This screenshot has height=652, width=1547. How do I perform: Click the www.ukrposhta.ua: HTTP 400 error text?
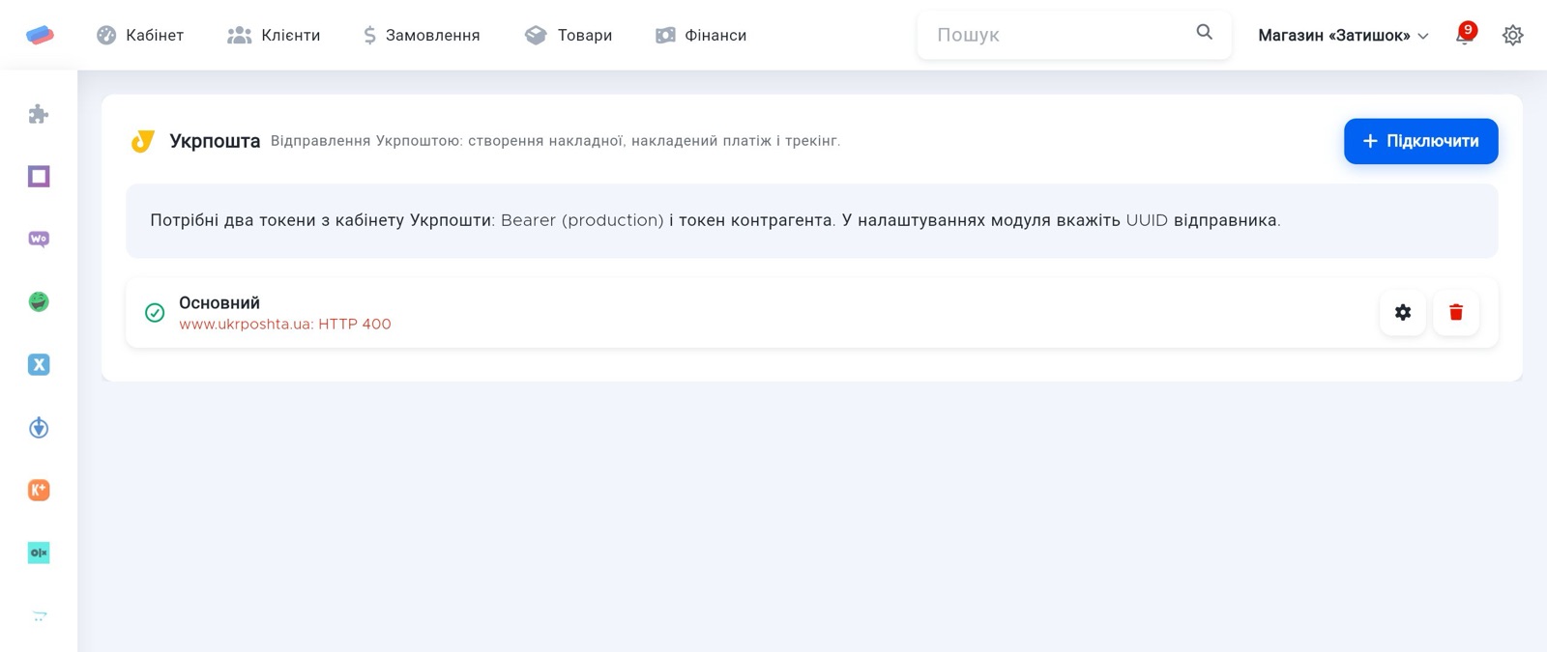[285, 325]
